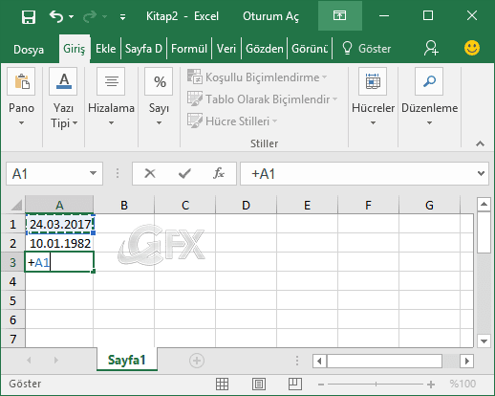Open Customize Quick Access Toolbar menu

pyautogui.click(x=122, y=17)
